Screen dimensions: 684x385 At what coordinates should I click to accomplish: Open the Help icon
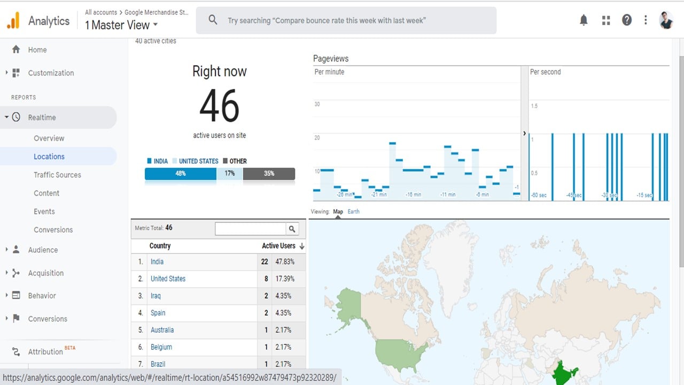tap(626, 20)
